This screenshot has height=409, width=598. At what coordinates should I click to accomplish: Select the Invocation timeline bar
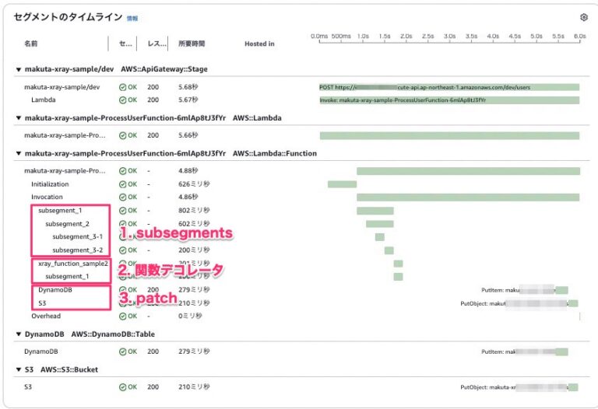pyautogui.click(x=467, y=198)
